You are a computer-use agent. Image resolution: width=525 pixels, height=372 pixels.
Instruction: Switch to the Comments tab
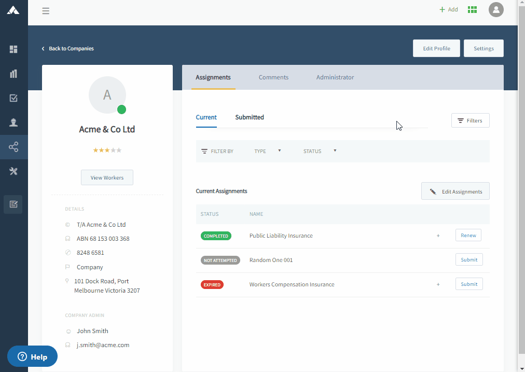point(273,77)
